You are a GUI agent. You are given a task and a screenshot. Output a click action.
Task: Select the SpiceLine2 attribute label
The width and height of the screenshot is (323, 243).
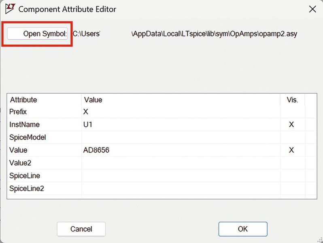pyautogui.click(x=27, y=188)
